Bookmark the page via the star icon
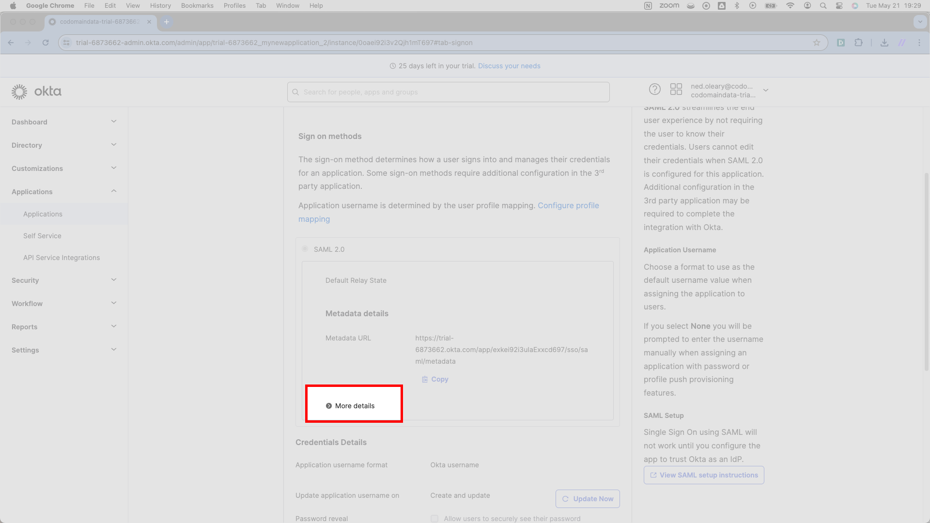The image size is (930, 523). click(817, 43)
